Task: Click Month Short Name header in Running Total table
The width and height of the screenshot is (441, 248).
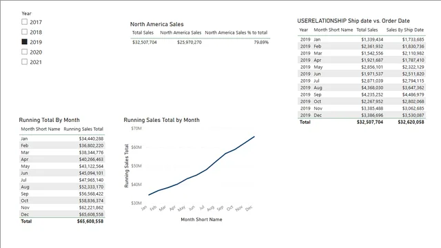Action: (41, 129)
